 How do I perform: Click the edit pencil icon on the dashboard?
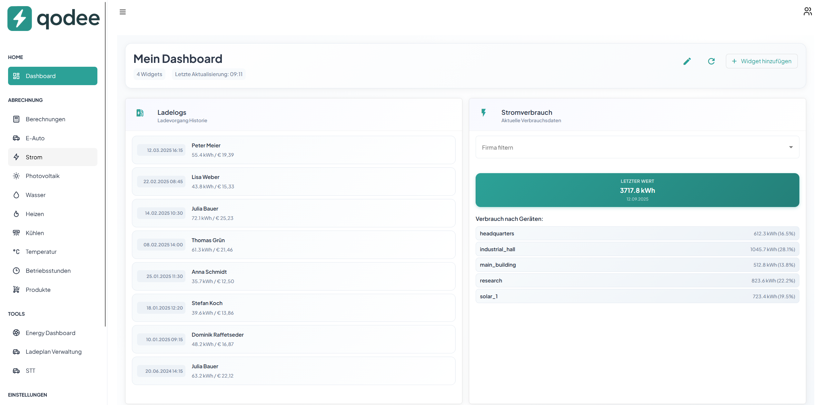[687, 61]
